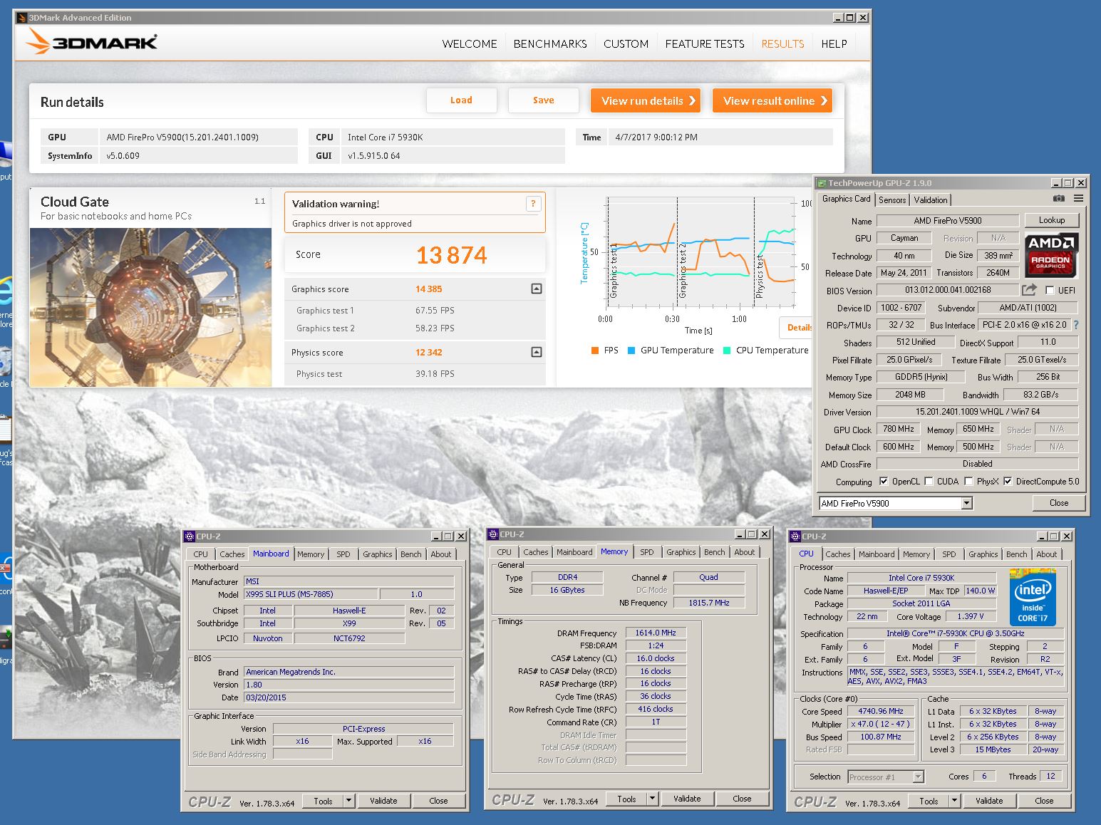Click the DRAM Frequency value 1614.0 MHz

[x=656, y=633]
